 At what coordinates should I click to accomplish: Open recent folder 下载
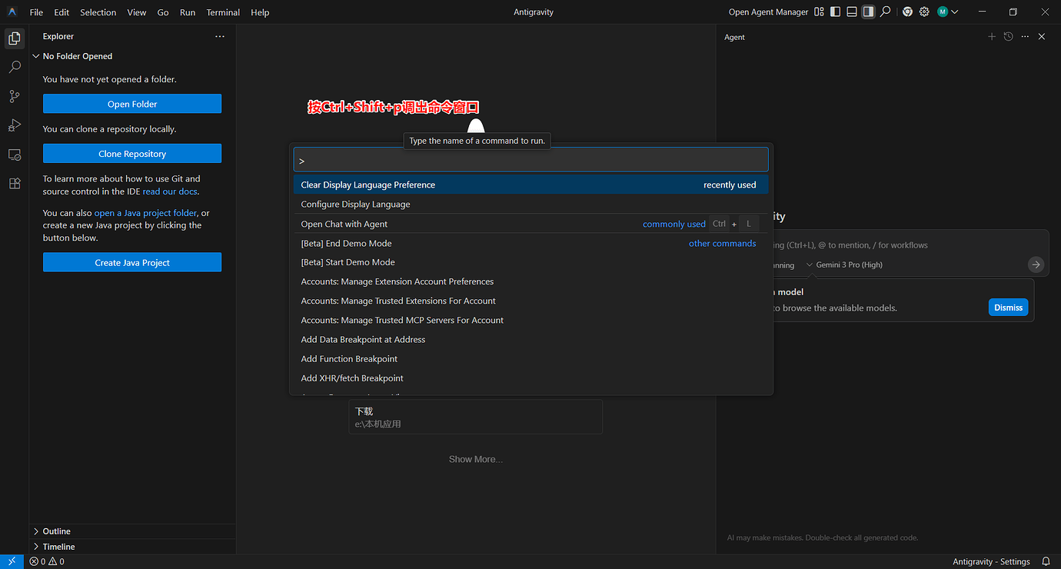point(475,417)
